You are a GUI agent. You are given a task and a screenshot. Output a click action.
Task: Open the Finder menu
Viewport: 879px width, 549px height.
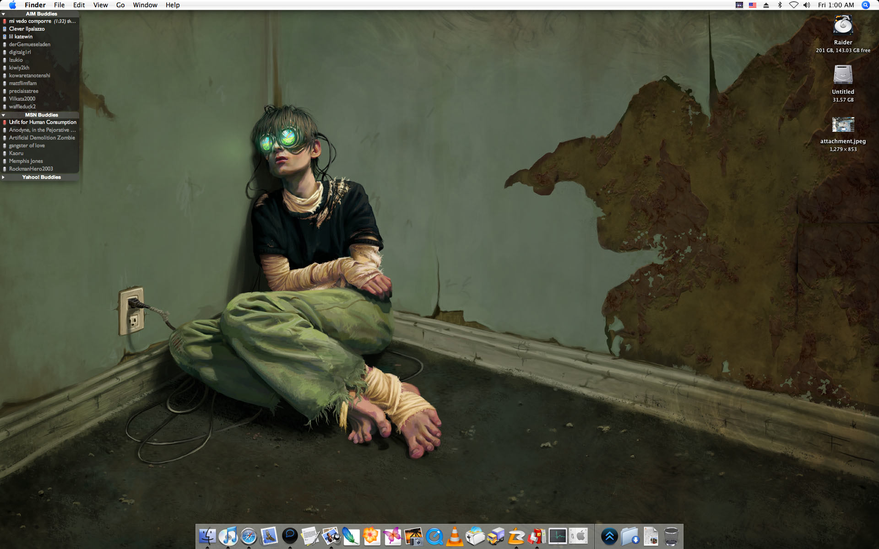click(35, 5)
